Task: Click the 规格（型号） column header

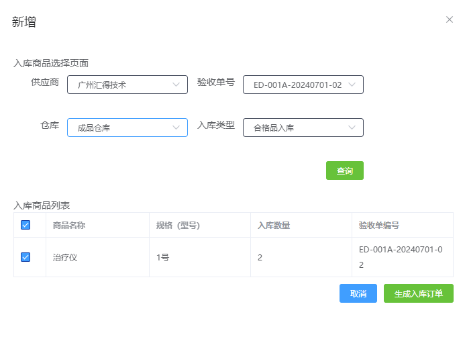Action: pos(178,225)
